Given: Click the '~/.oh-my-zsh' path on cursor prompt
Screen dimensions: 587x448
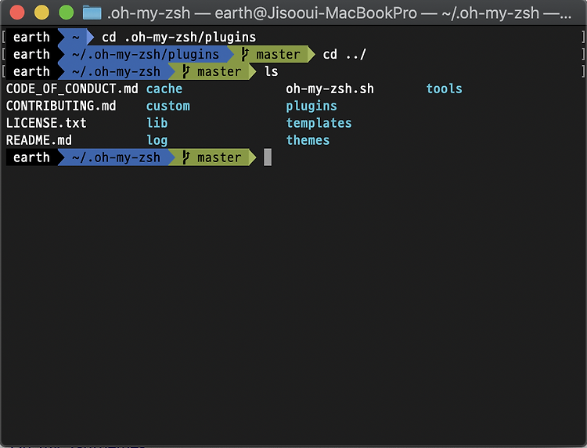Looking at the screenshot, I should (116, 157).
